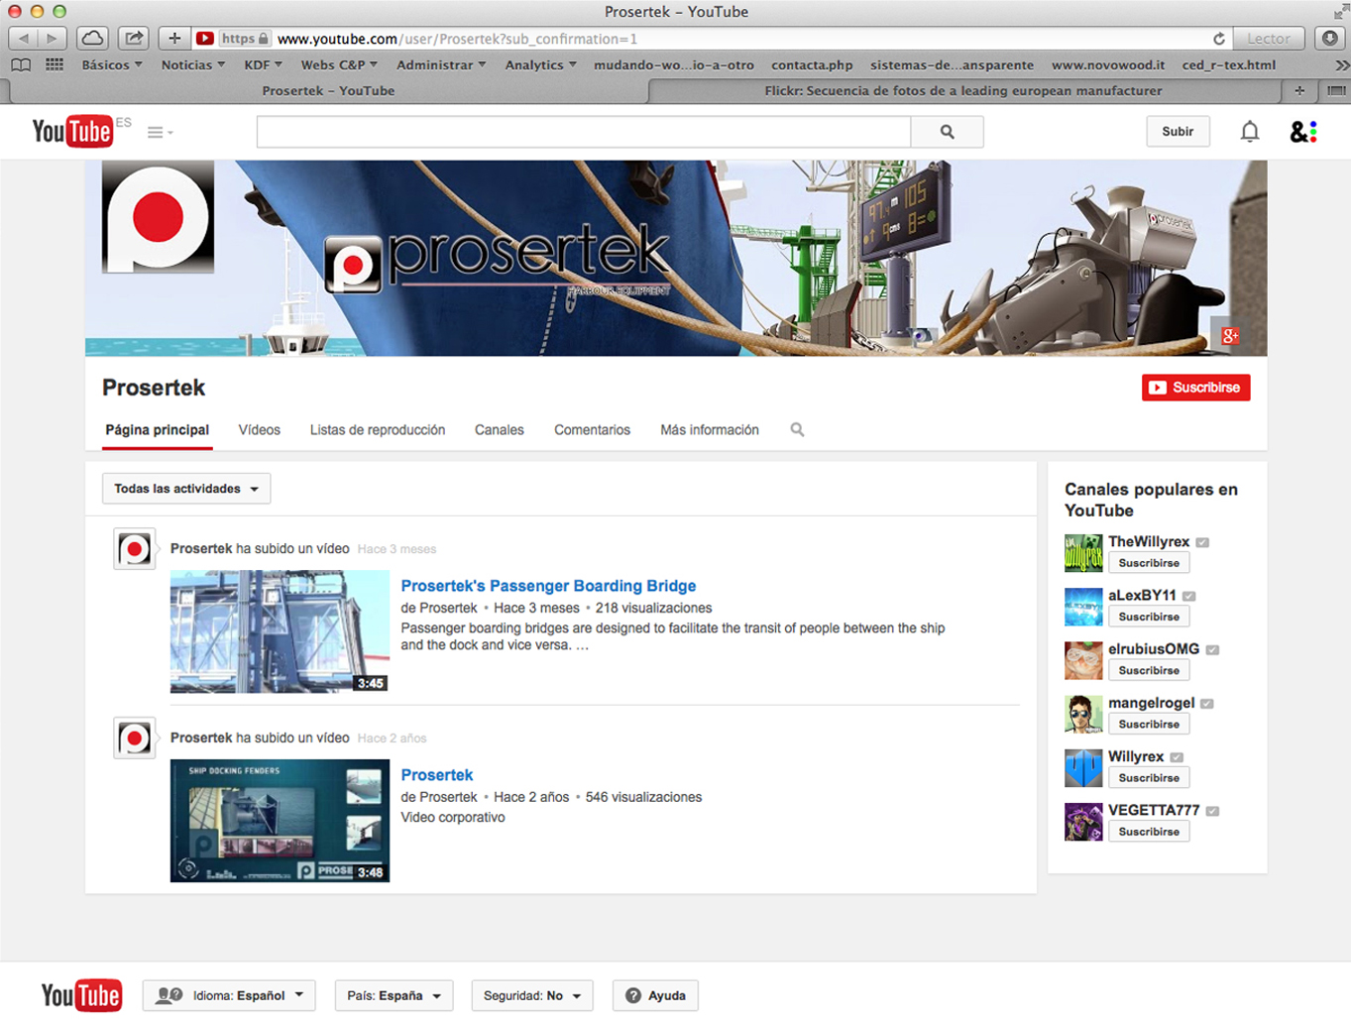
Task: Expand Todas las actividades filter
Action: click(186, 489)
